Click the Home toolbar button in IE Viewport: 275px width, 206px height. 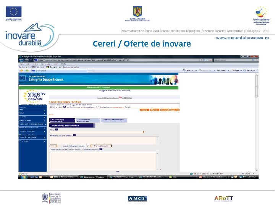coord(188,71)
